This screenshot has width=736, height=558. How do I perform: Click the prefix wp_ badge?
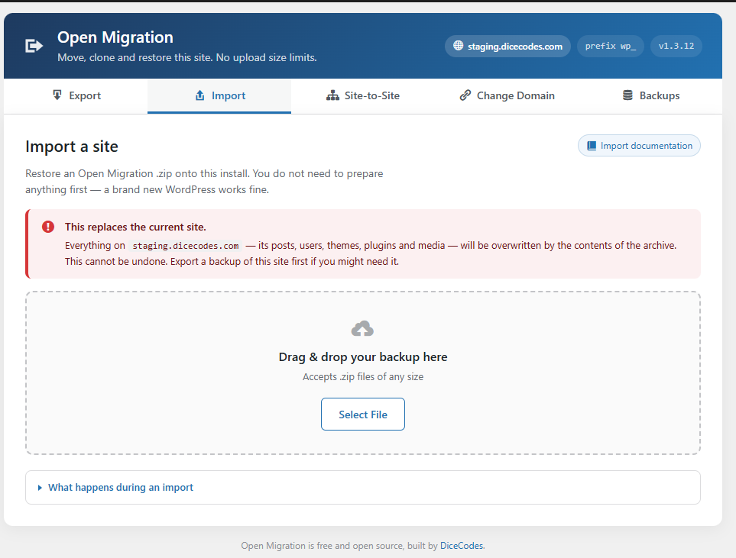pyautogui.click(x=610, y=46)
